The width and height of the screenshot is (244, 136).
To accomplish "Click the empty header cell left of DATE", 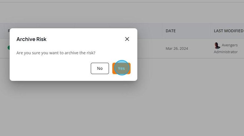I will pyautogui.click(x=150, y=31).
